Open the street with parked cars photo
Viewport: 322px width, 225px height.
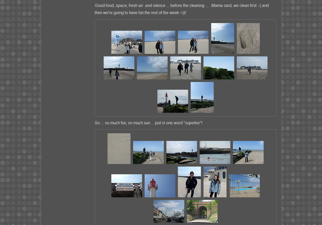(169, 211)
